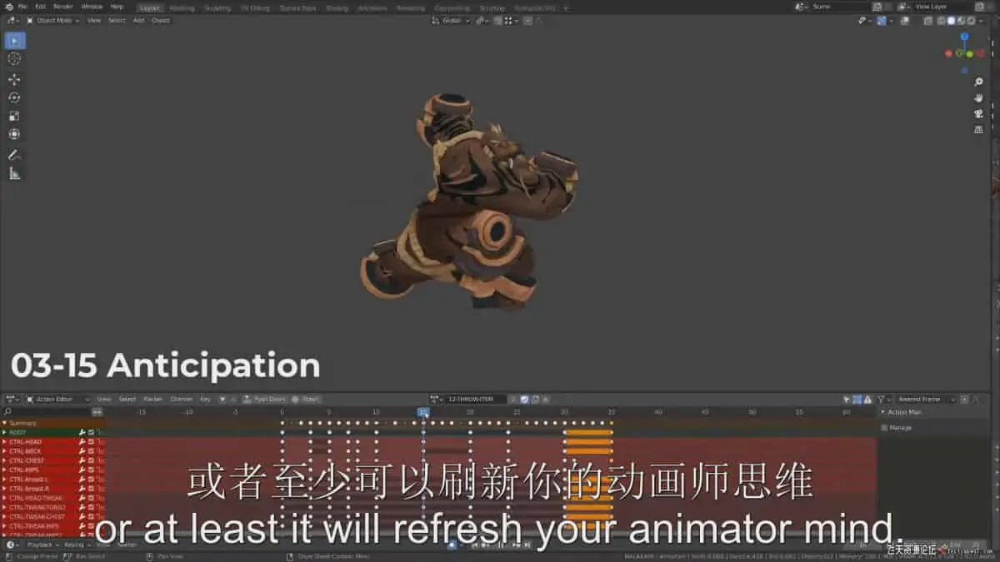Select the Select Box tool

tap(15, 41)
